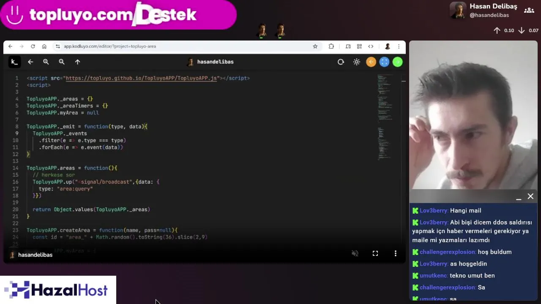Open the HazalHost sponsor banner
The image size is (541, 304).
[x=58, y=290]
